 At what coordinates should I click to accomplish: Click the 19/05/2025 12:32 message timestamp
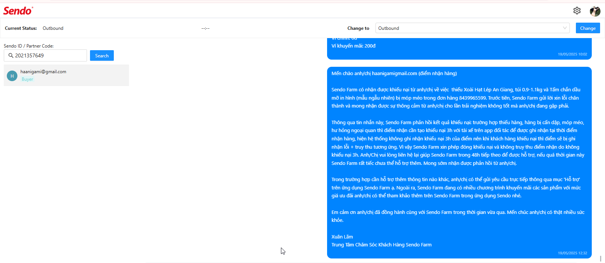[572, 253]
